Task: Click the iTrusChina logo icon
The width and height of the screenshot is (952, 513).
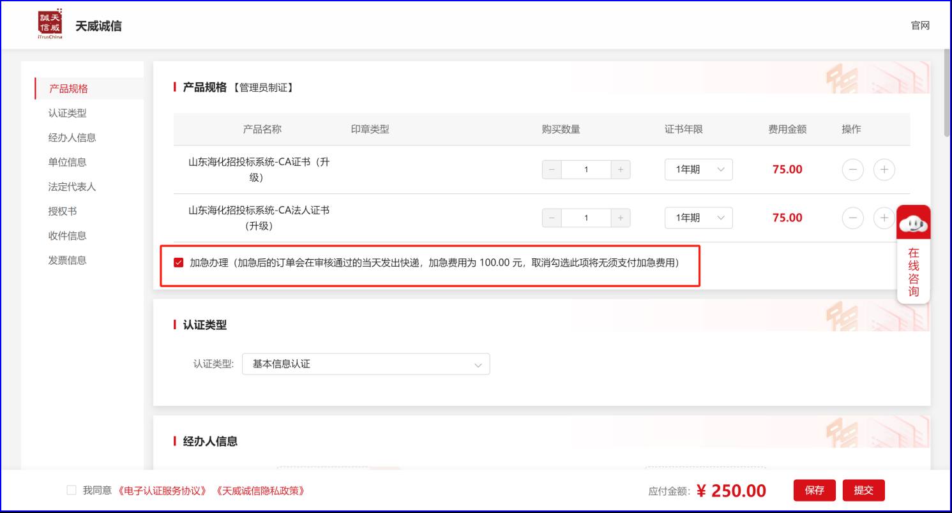Action: [50, 24]
